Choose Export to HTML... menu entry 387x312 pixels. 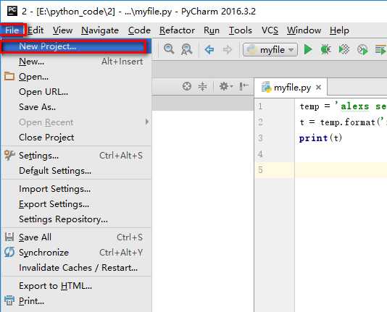(76, 286)
